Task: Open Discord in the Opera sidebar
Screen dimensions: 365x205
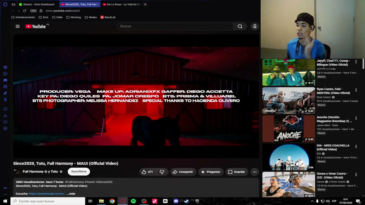Action: 5,80
